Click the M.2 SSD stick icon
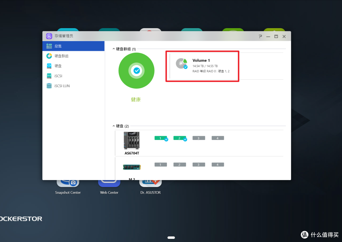This screenshot has width=342, height=242. (132, 167)
